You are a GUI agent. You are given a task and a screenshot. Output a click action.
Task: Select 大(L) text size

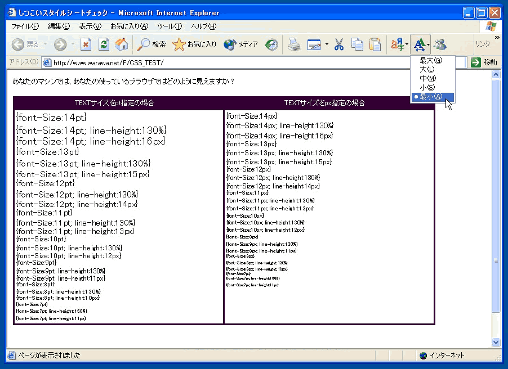click(x=433, y=70)
